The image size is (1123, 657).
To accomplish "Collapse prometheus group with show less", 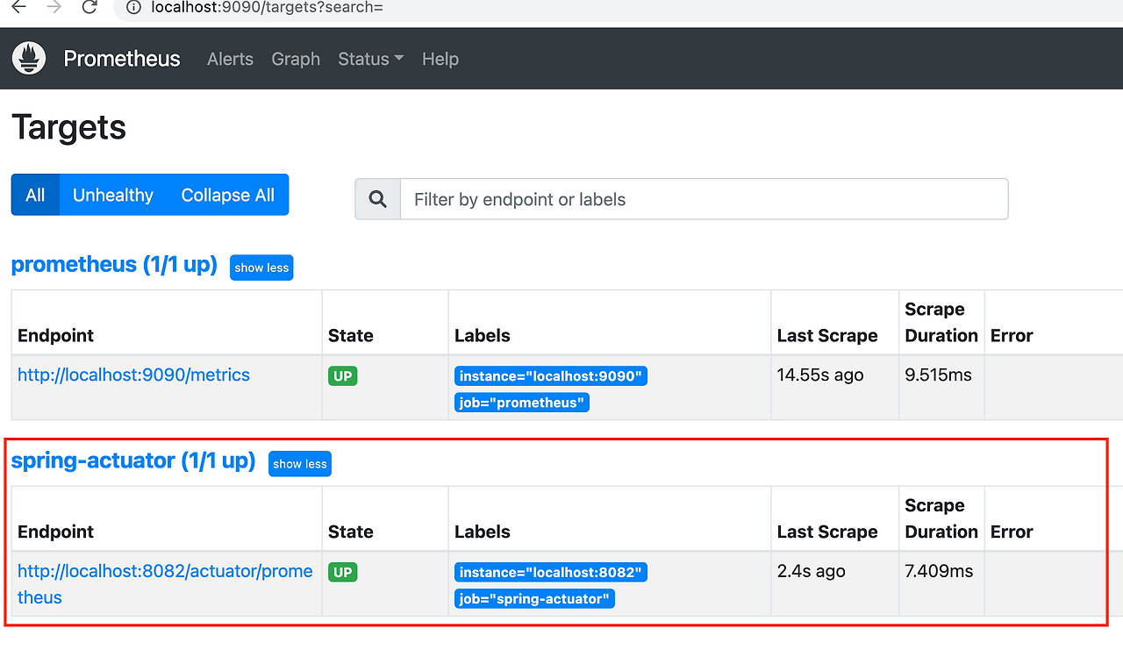I will [261, 268].
